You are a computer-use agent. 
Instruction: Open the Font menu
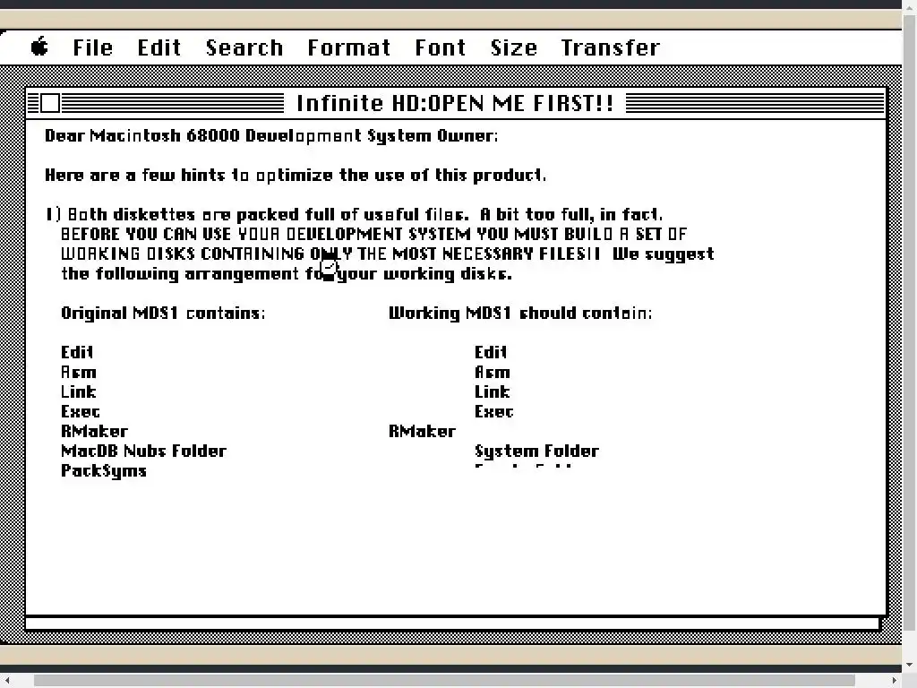click(441, 47)
